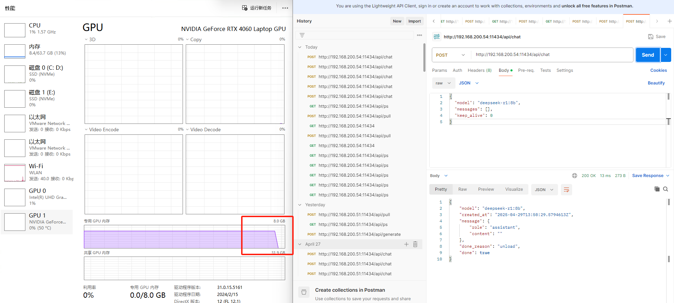This screenshot has width=674, height=303.
Task: Switch to the Auth tab
Action: [x=457, y=70]
